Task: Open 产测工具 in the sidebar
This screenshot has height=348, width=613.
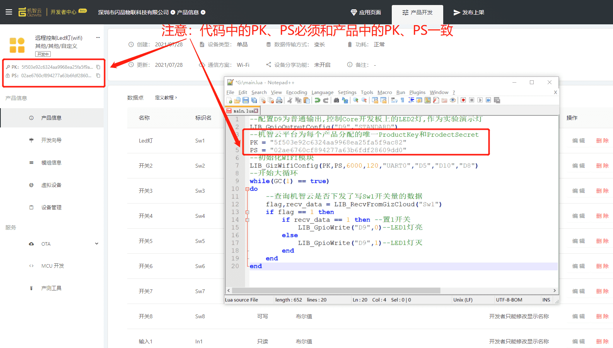Action: [x=52, y=288]
